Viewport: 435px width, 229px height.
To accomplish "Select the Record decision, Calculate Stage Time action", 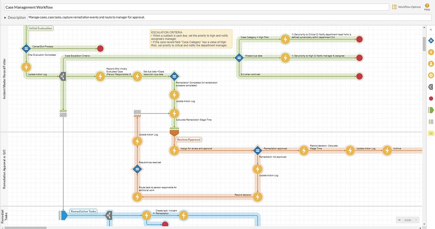I will click(304, 150).
